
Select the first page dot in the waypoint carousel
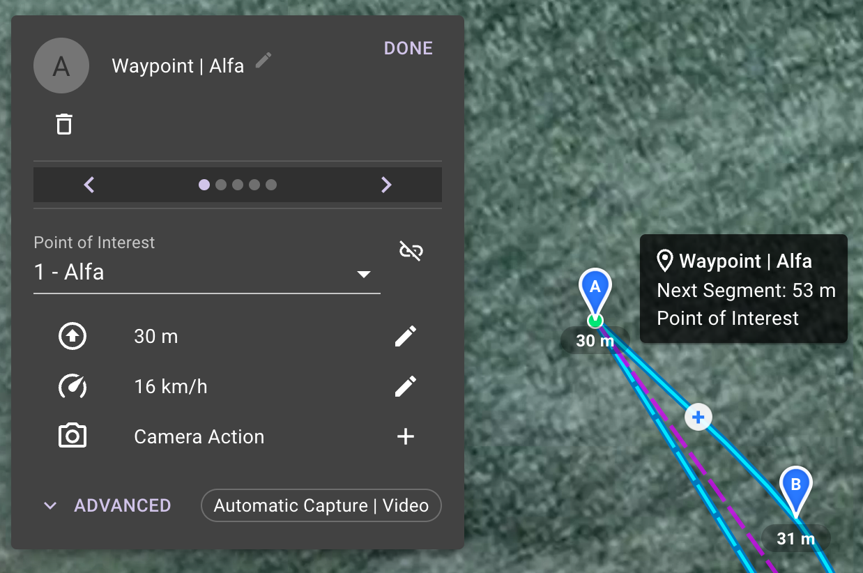coord(204,184)
